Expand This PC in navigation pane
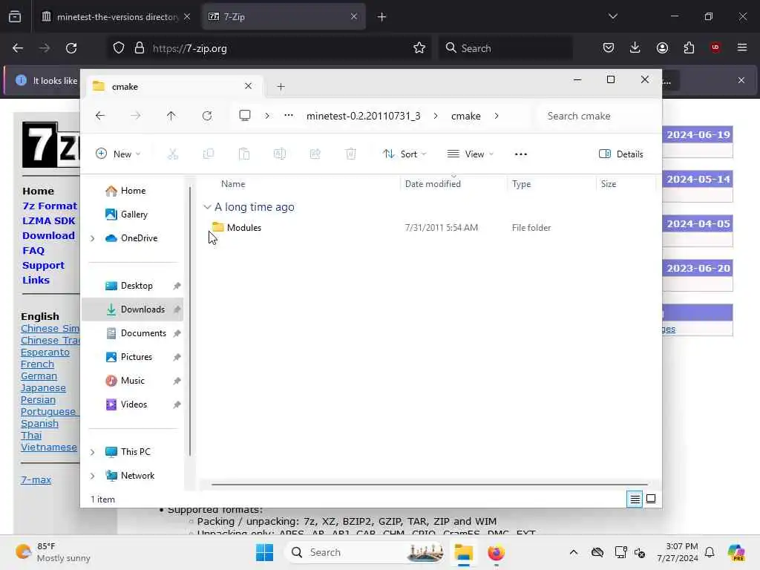The image size is (760, 570). click(x=93, y=452)
